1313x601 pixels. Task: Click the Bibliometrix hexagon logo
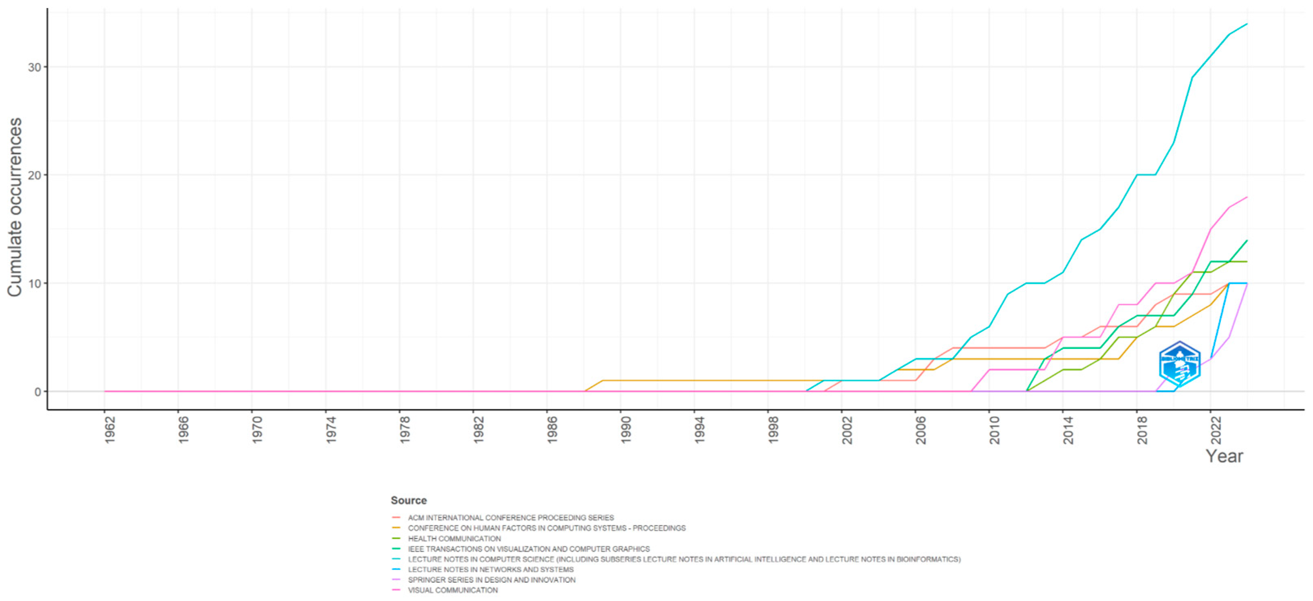click(x=1179, y=364)
